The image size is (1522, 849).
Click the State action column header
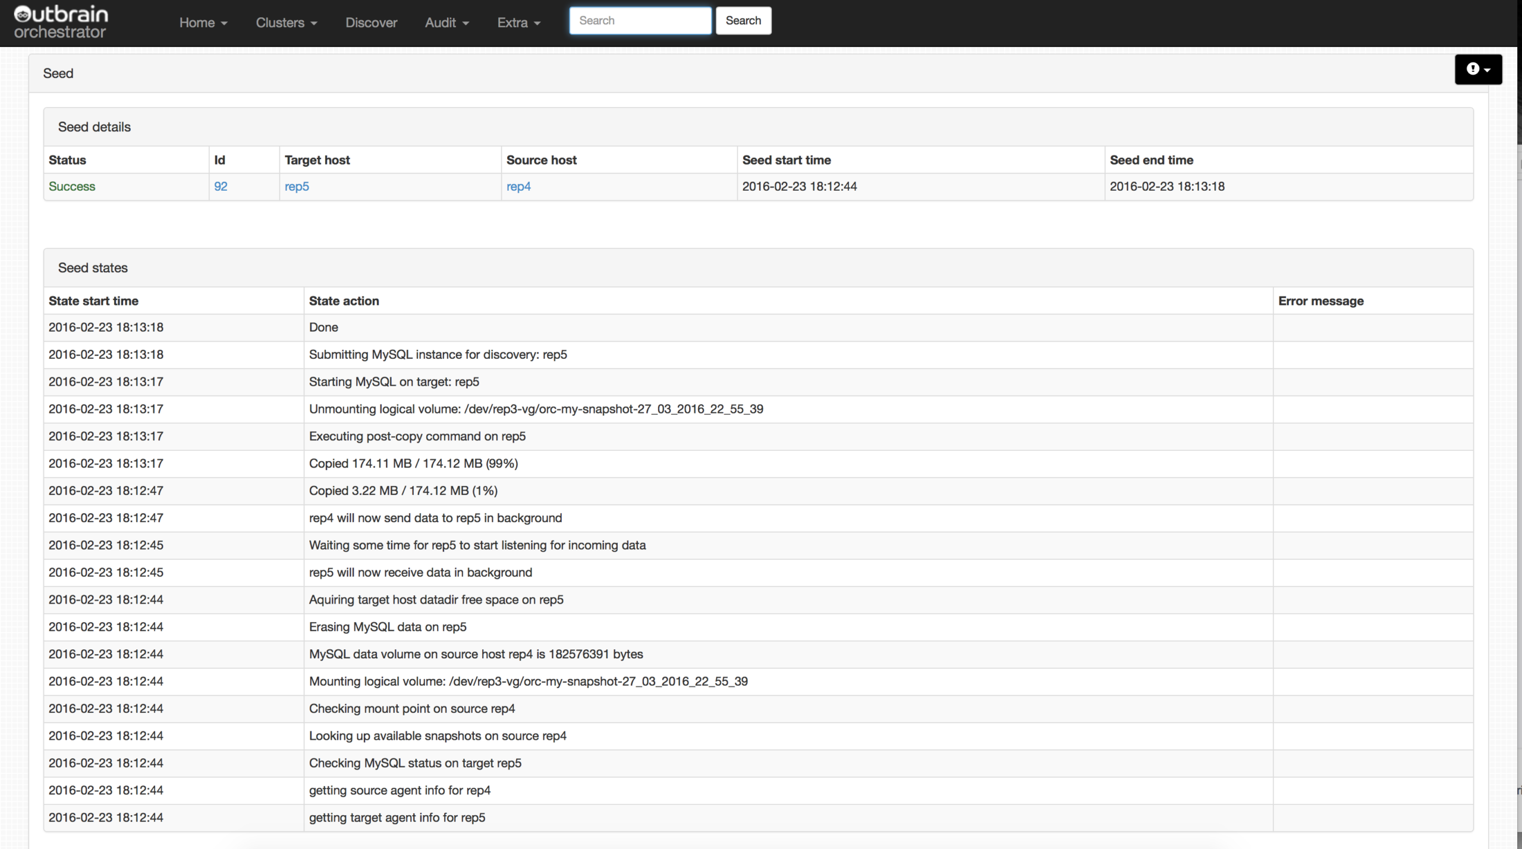click(x=344, y=301)
